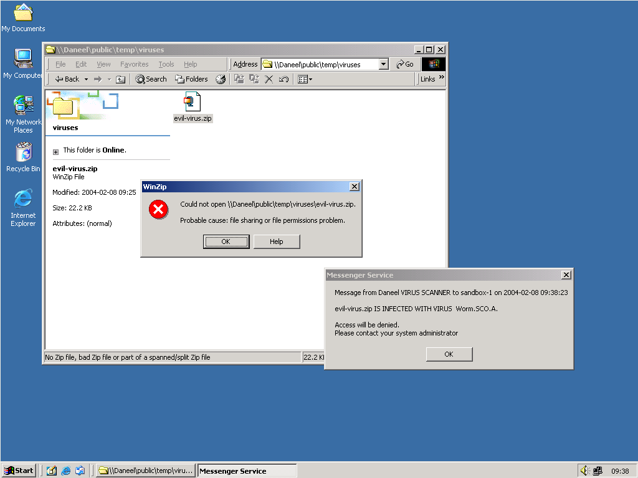Click the 'No Zip file, bad Zip file' status text
638x478 pixels.
(127, 357)
